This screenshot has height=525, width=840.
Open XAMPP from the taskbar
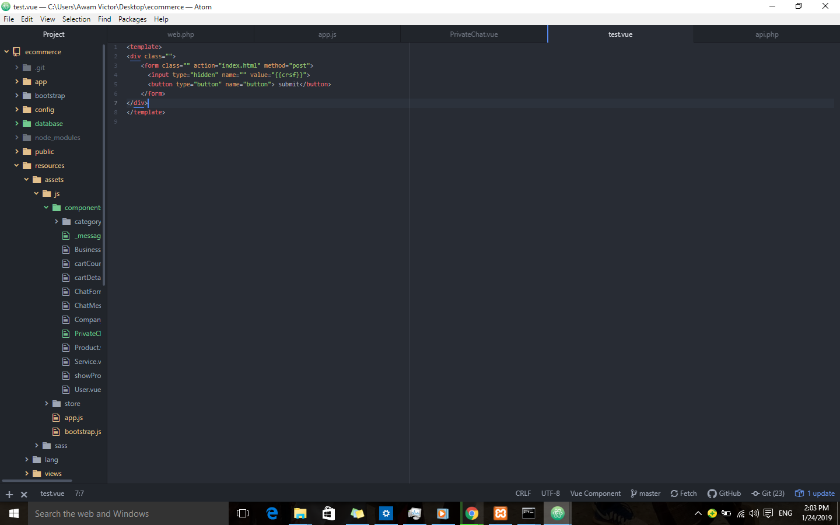click(501, 513)
